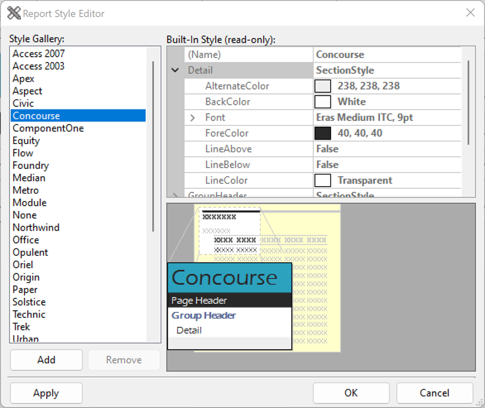This screenshot has width=485, height=408.
Task: Click the property grid scrollbar
Action: [x=468, y=103]
